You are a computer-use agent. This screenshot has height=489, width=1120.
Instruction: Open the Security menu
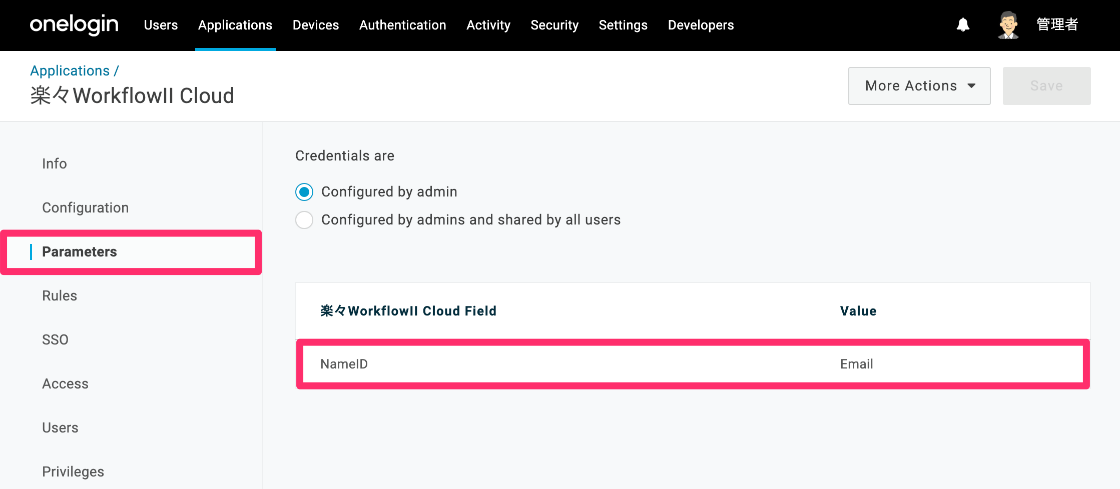554,25
